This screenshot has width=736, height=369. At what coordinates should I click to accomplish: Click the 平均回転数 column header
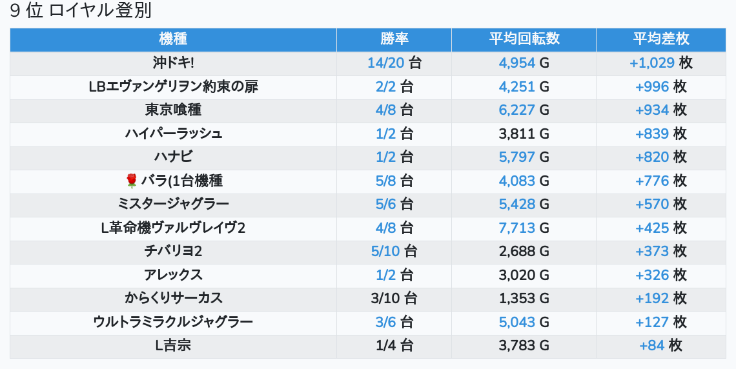524,39
